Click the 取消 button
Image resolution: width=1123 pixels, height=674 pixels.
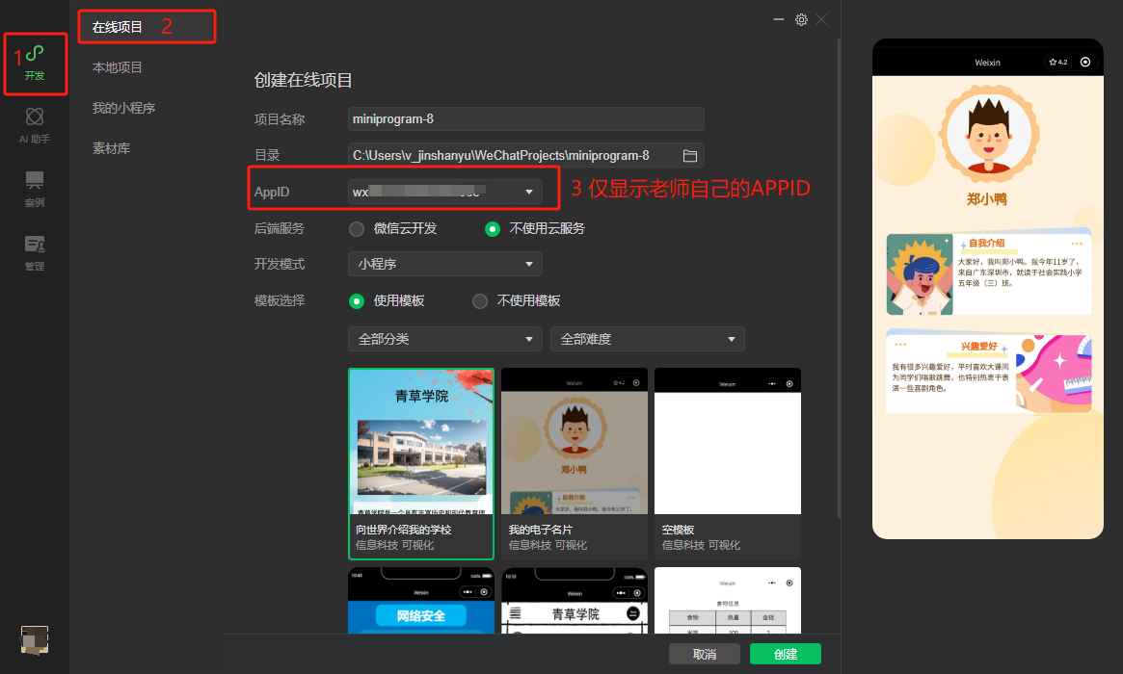(x=705, y=654)
